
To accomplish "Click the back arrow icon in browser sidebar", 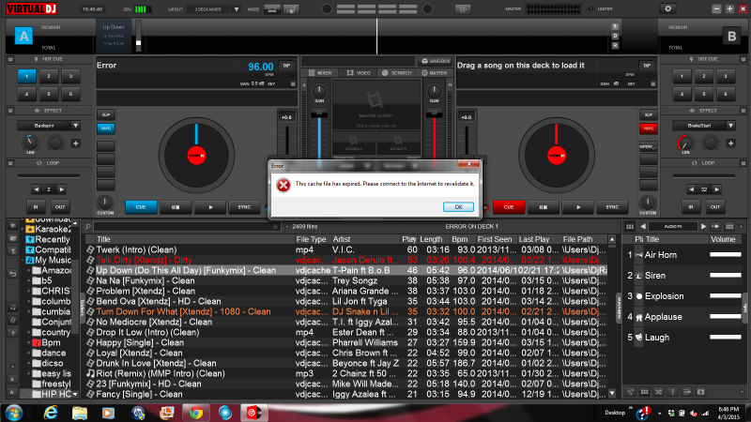I will [x=13, y=274].
